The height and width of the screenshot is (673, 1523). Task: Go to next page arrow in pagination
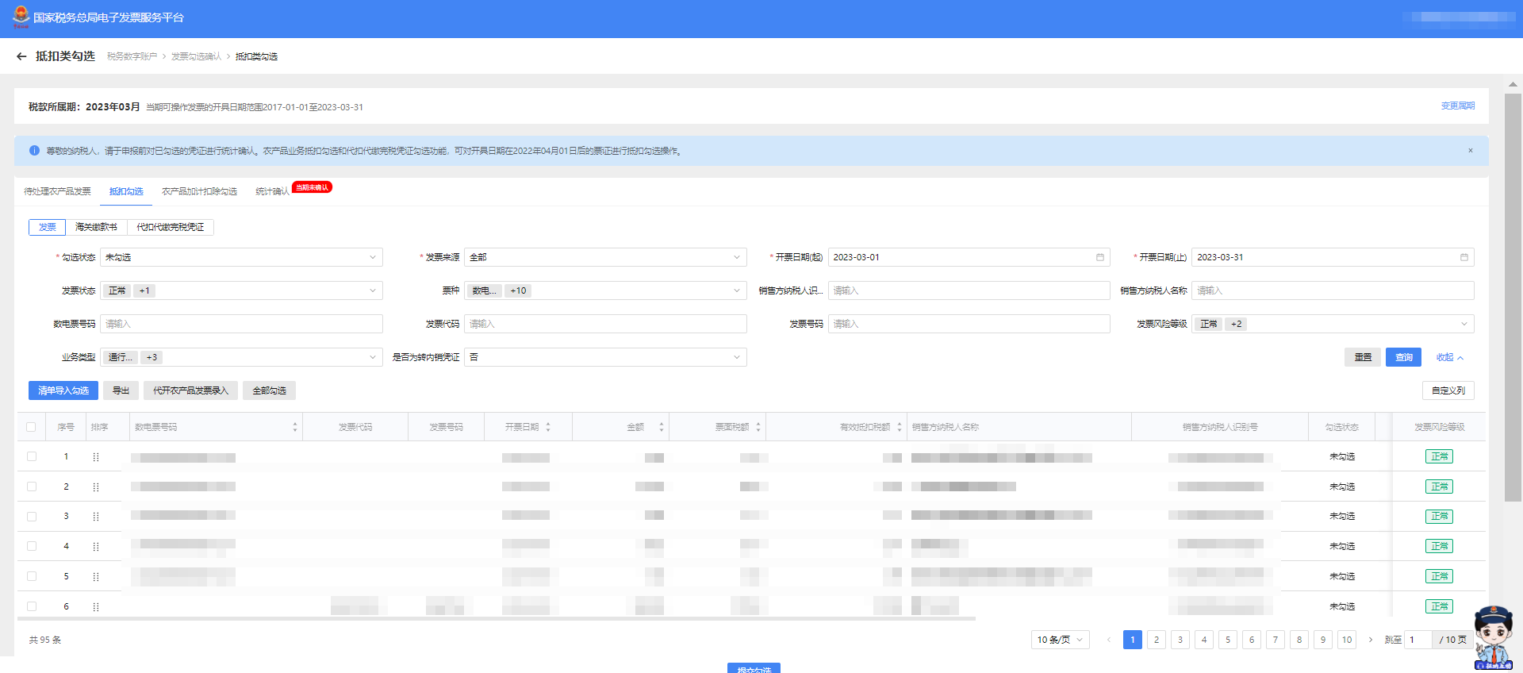point(1370,640)
